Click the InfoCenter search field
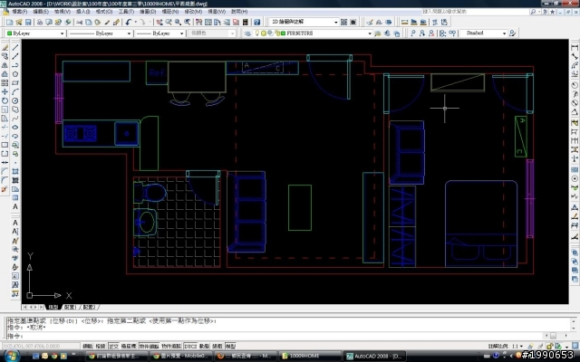 475,12
